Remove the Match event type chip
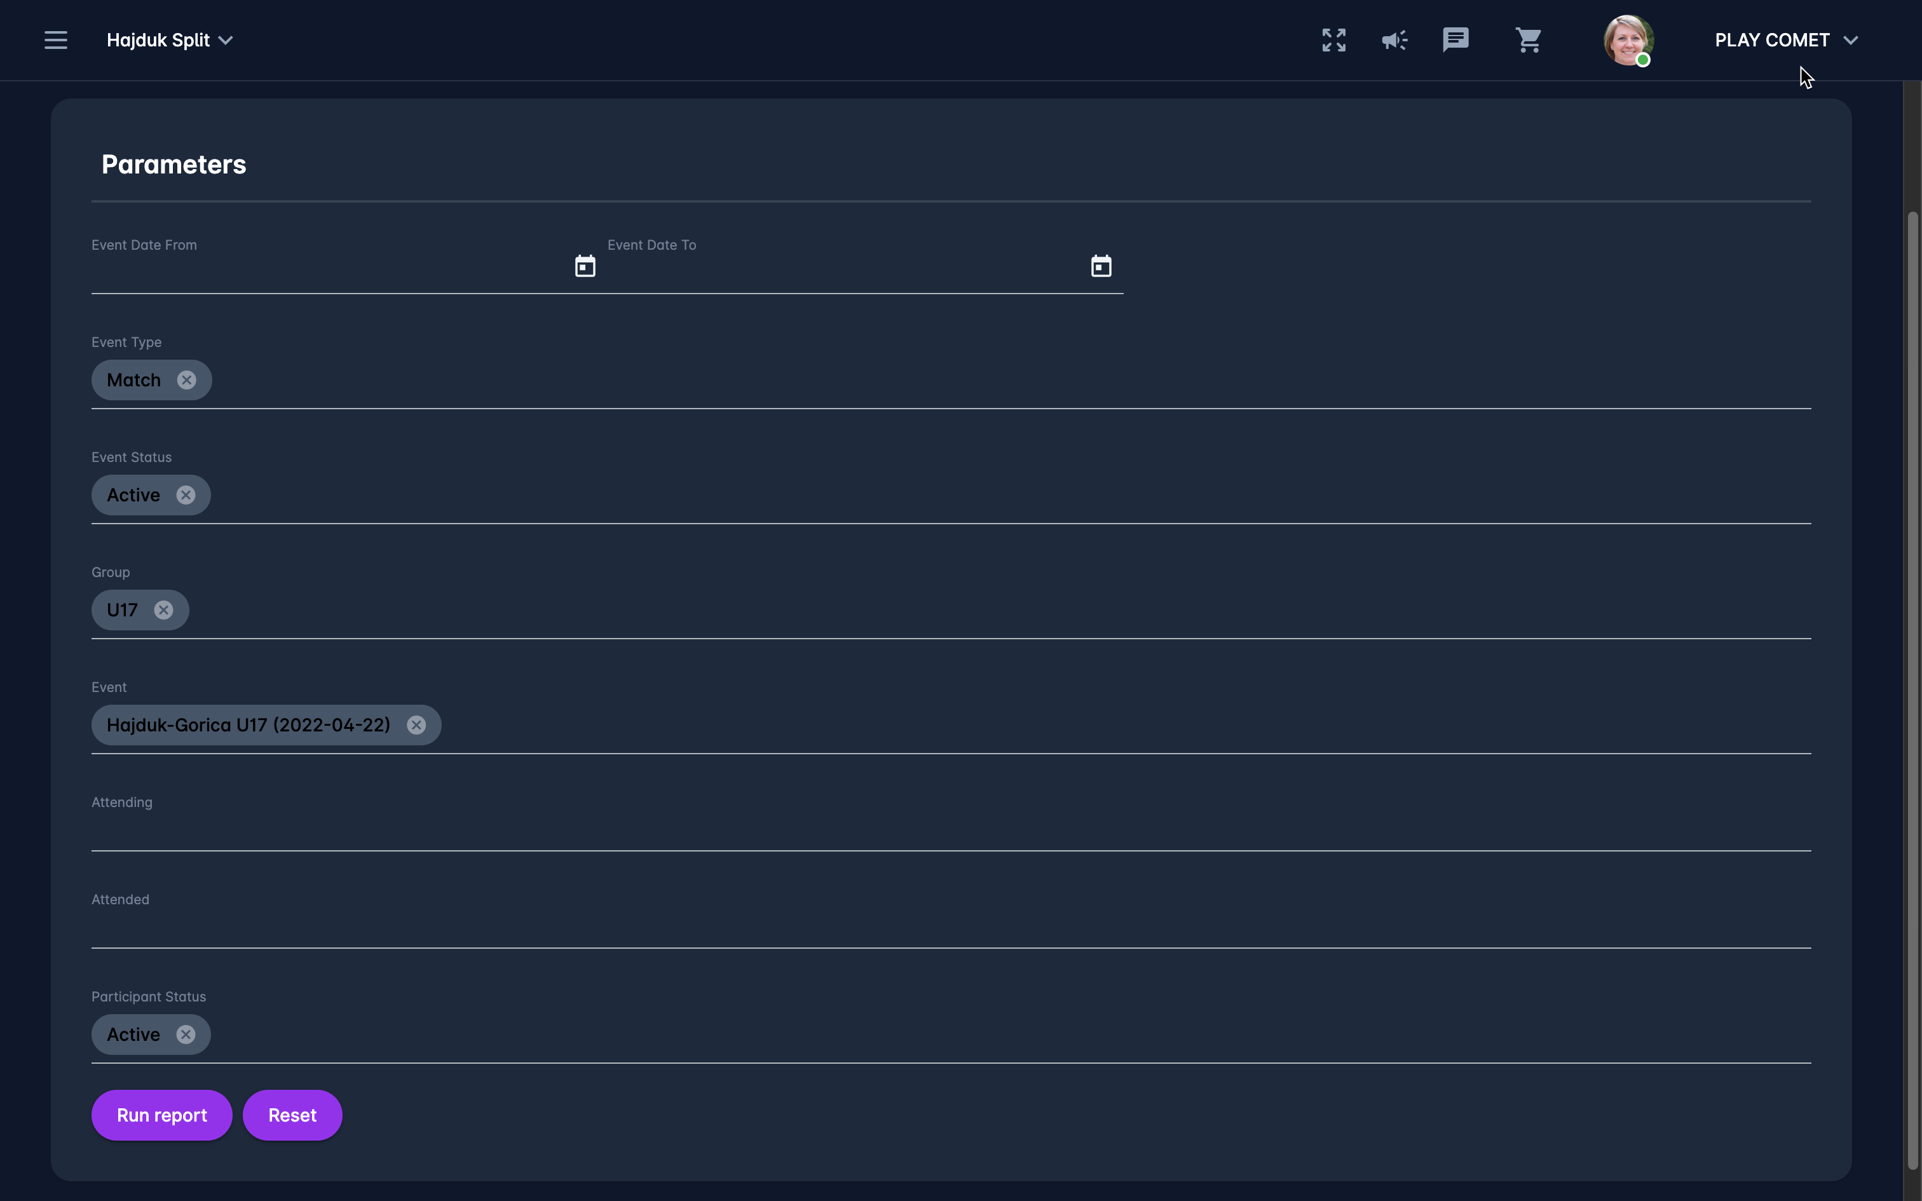 click(187, 381)
